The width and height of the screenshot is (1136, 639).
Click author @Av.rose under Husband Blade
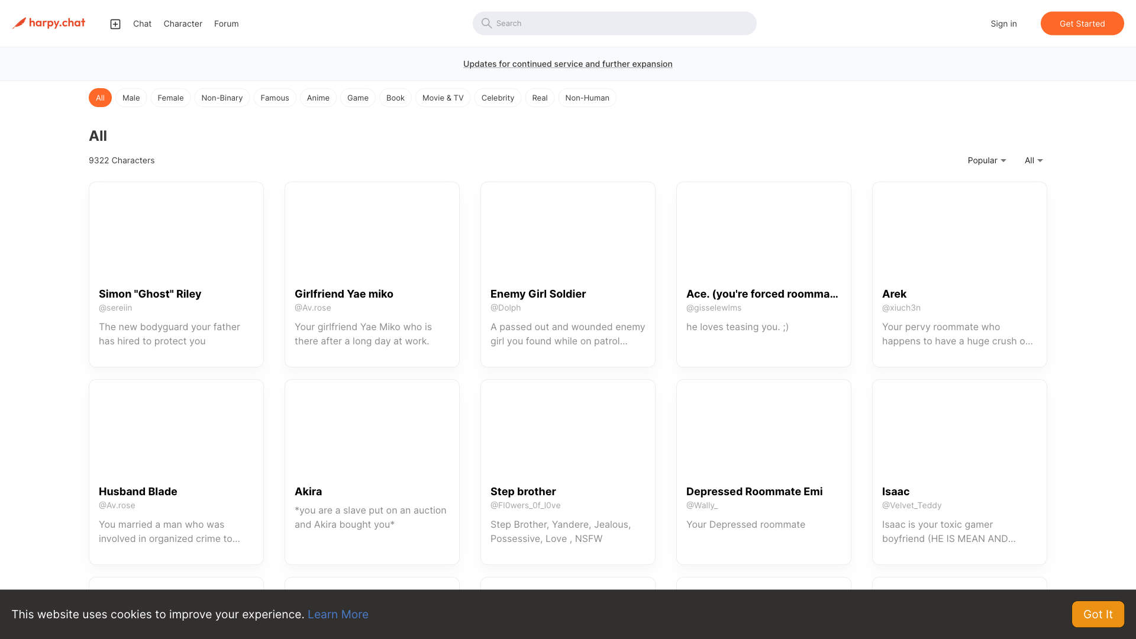tap(117, 505)
